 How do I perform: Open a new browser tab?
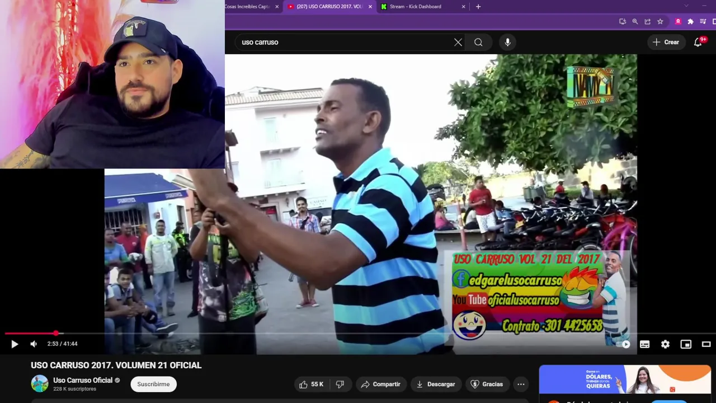(x=478, y=7)
